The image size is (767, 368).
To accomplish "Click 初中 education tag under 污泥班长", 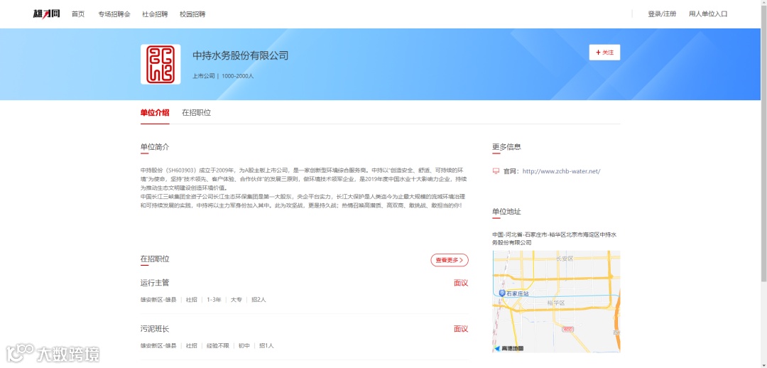I will click(244, 345).
